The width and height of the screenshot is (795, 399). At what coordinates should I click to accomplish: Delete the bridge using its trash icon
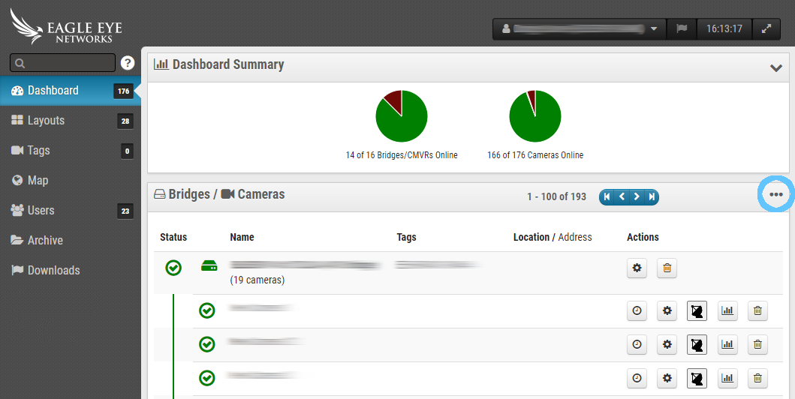point(667,268)
